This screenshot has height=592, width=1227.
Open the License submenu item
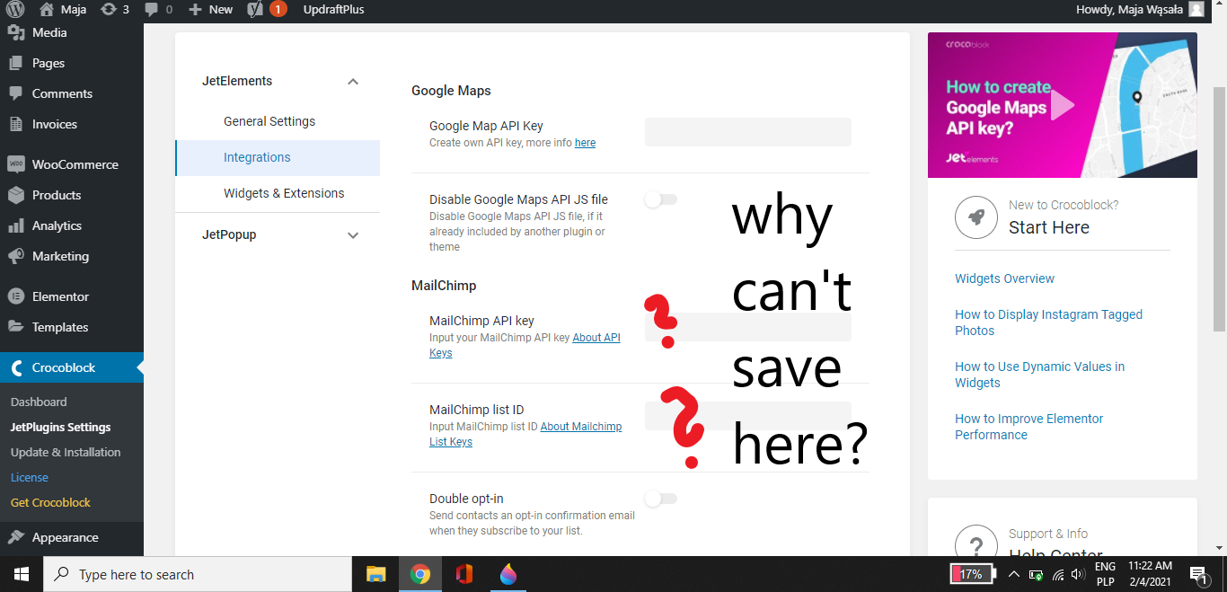[30, 477]
